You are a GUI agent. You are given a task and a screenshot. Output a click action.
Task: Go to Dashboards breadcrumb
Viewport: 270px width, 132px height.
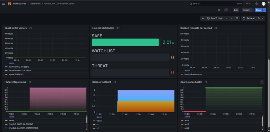20,4
